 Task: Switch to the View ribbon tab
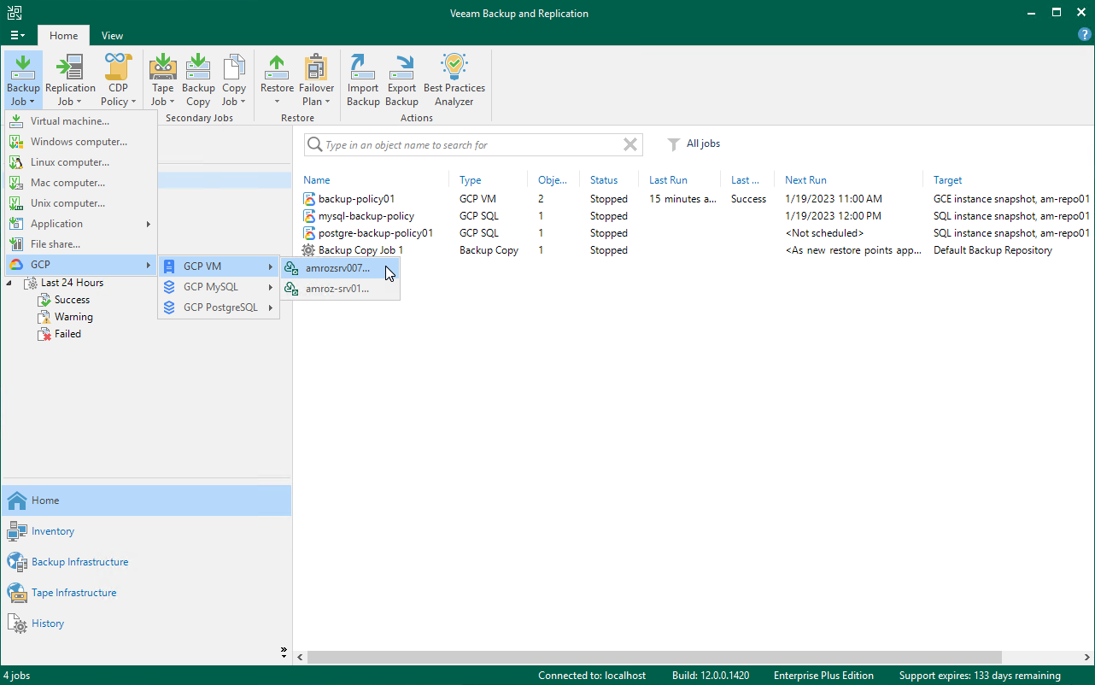(112, 36)
